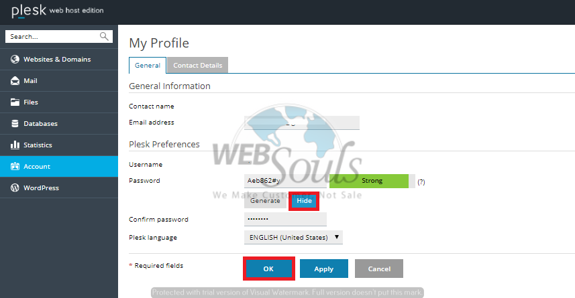Screen dimensions: 575x298
Task: Click the Apply button
Action: 324,269
